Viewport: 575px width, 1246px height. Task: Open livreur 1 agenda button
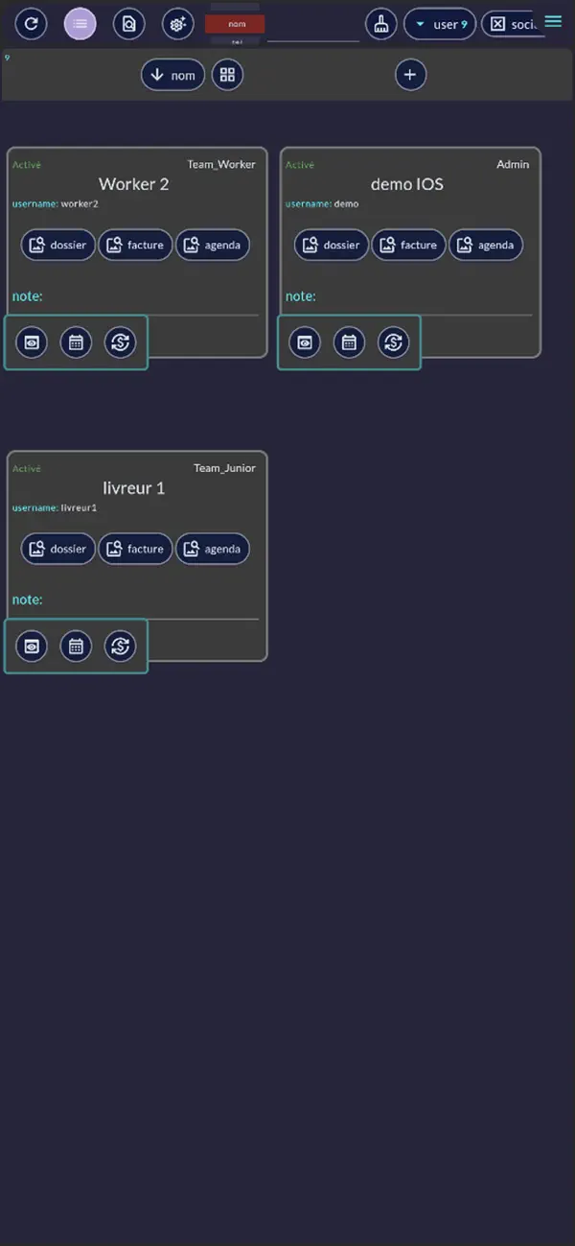(213, 549)
